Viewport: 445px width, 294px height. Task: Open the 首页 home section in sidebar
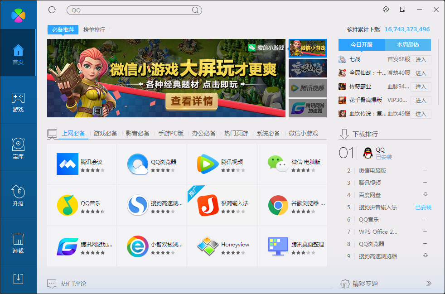18,53
